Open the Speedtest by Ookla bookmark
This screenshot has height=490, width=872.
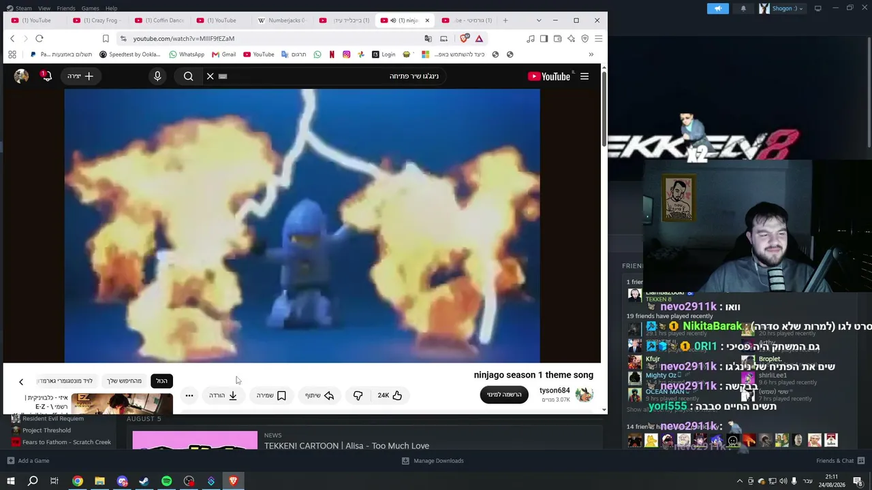pyautogui.click(x=129, y=54)
